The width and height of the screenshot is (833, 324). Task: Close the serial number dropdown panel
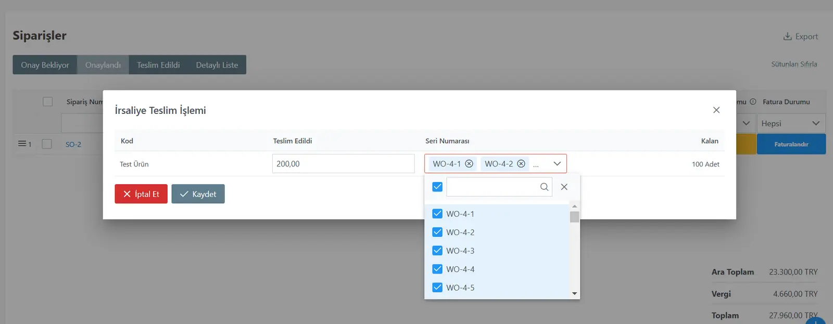click(x=564, y=187)
